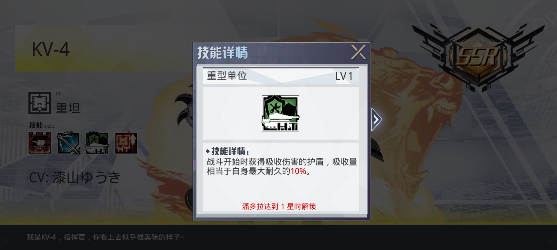Screen dimensions: 557x250
Task: Go to next skill with right chevron arrow
Action: click(376, 119)
